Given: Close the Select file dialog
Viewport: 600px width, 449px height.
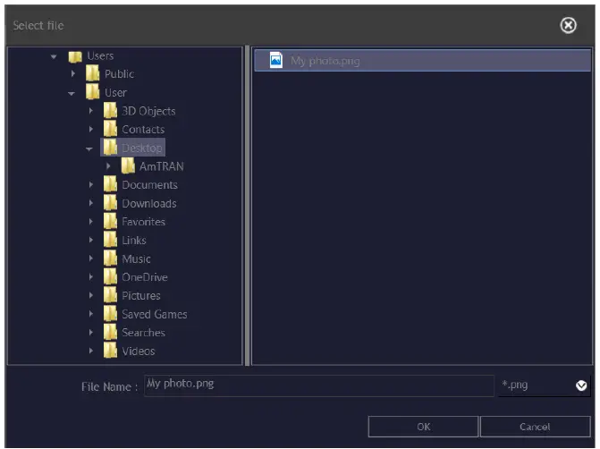Looking at the screenshot, I should pyautogui.click(x=568, y=25).
